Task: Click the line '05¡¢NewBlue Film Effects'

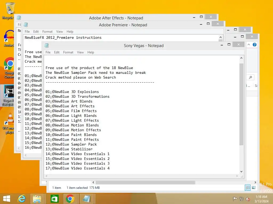Action: [71, 111]
